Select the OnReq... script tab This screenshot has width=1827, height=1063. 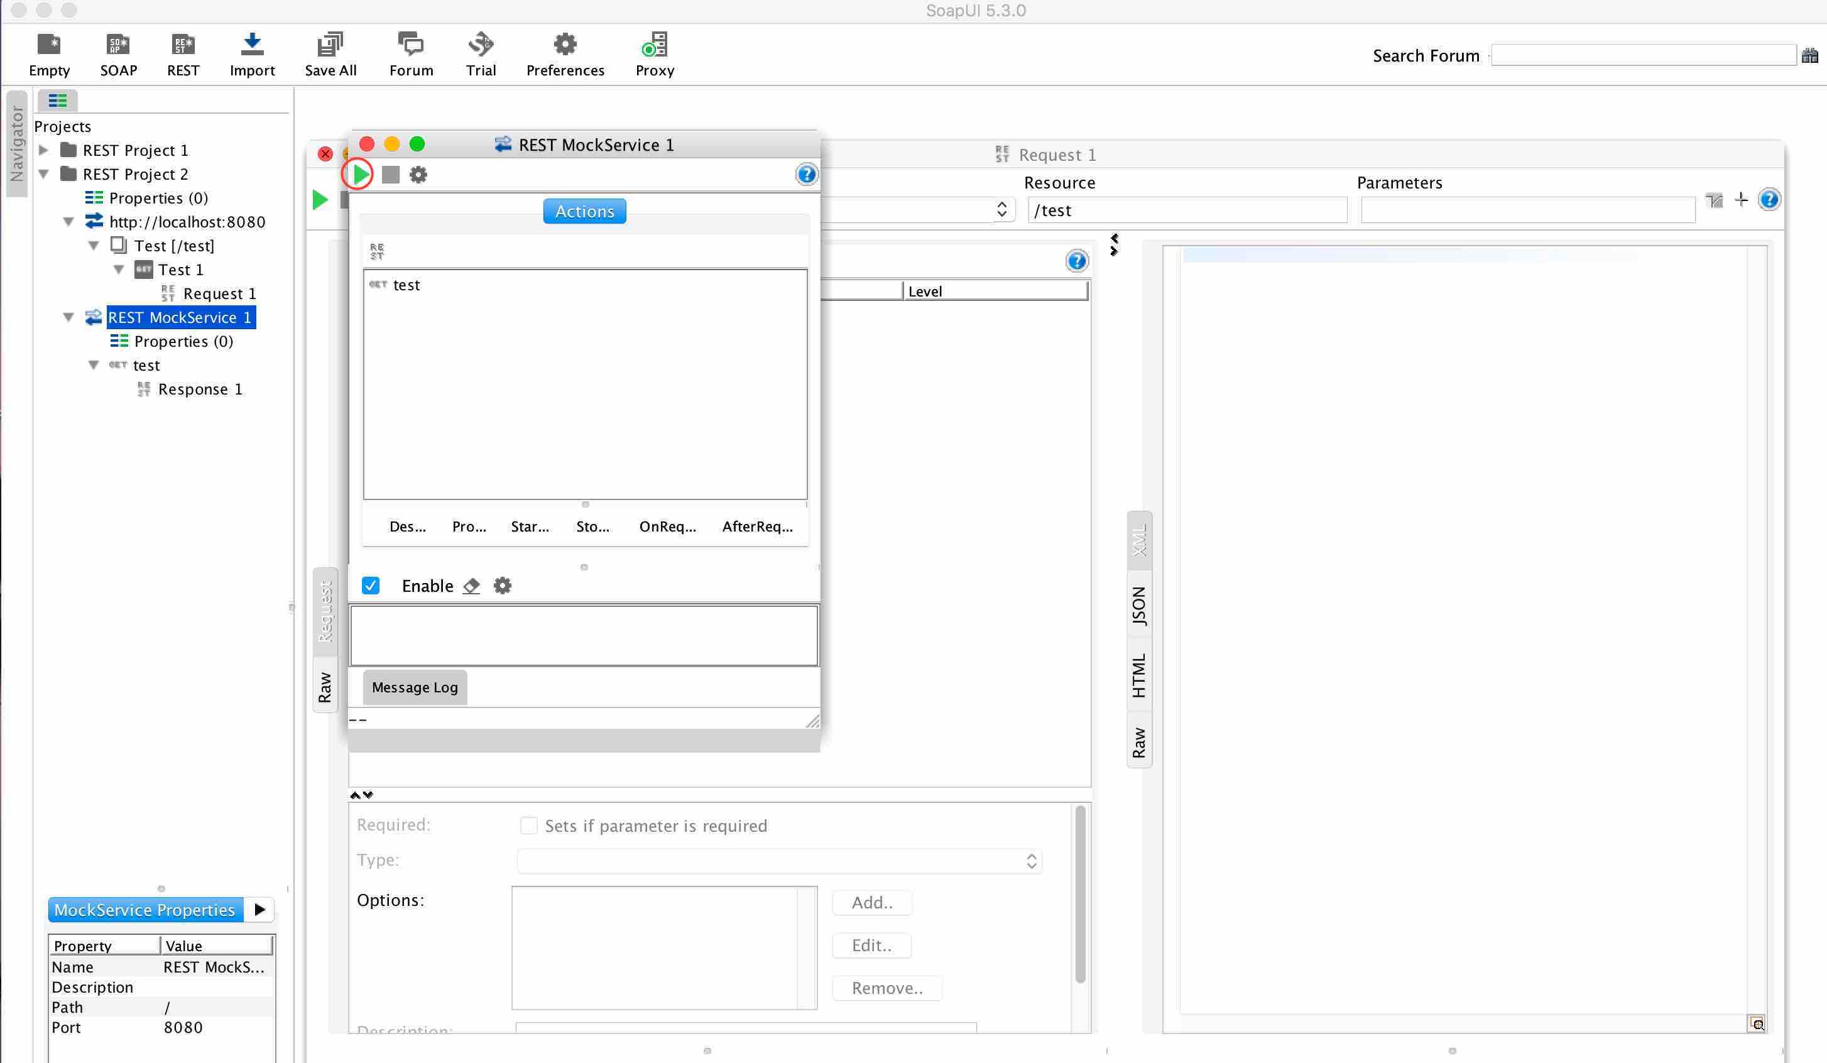(x=668, y=526)
